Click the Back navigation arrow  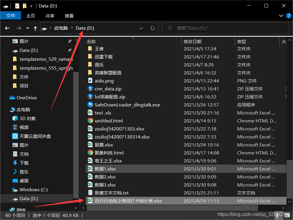tap(7, 28)
